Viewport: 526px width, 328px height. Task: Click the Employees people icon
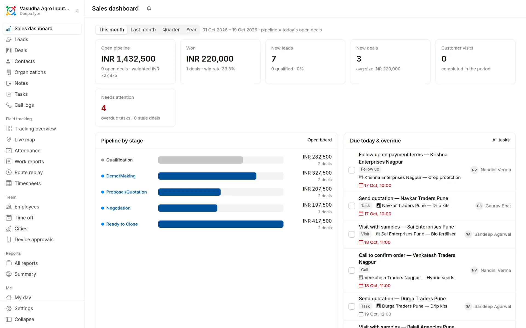(x=9, y=207)
